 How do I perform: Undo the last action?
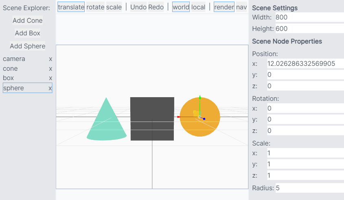point(138,7)
